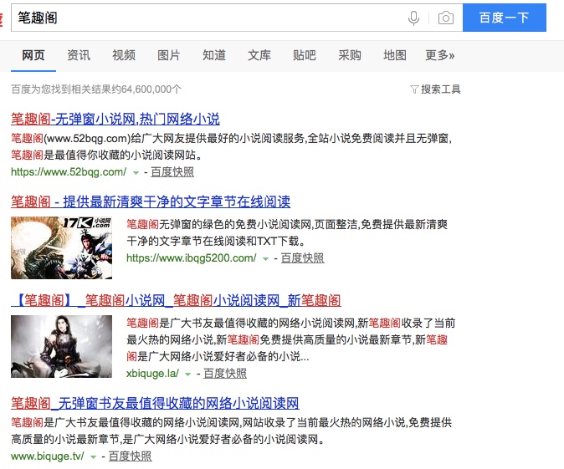The height and width of the screenshot is (469, 564).
Task: Expand dropdown arrow next to xbiquge.la URL
Action: click(x=187, y=375)
